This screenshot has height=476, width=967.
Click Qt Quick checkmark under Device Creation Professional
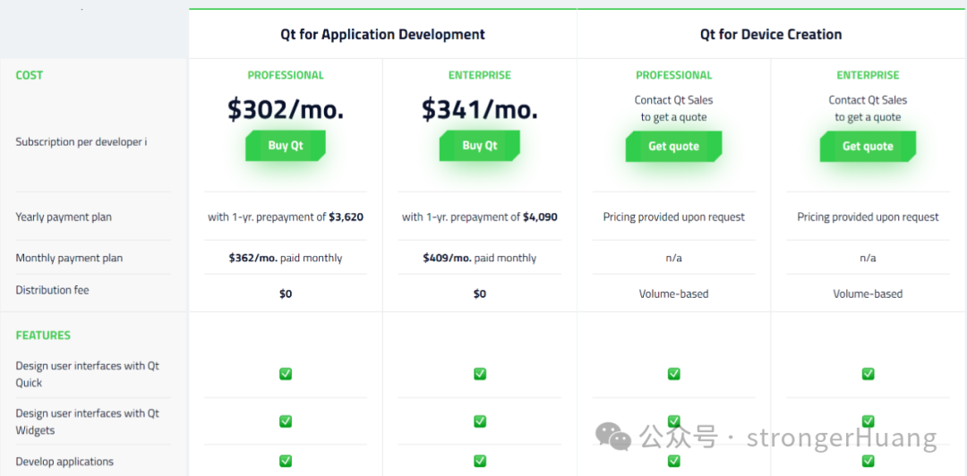coord(674,374)
